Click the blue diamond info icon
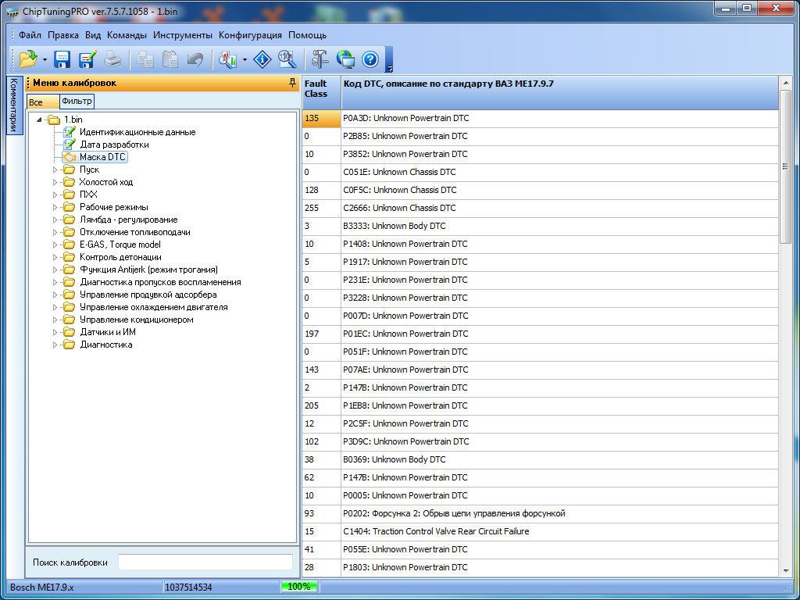Viewport: 800px width, 600px height. click(262, 59)
